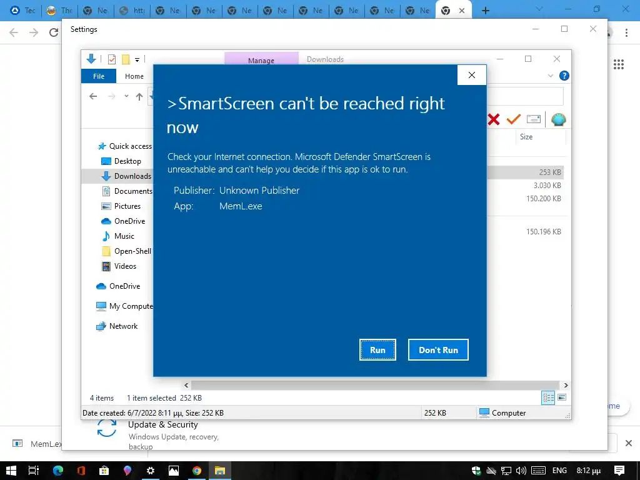
Task: Click blue down arrow title bar icon
Action: point(91,59)
